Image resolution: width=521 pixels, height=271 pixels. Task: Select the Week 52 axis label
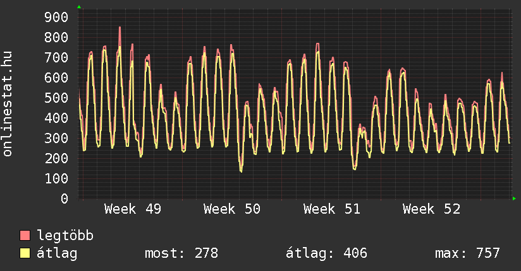432,209
